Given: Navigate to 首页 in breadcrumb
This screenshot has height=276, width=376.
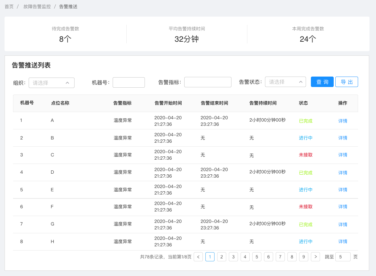Looking at the screenshot, I should 9,7.
